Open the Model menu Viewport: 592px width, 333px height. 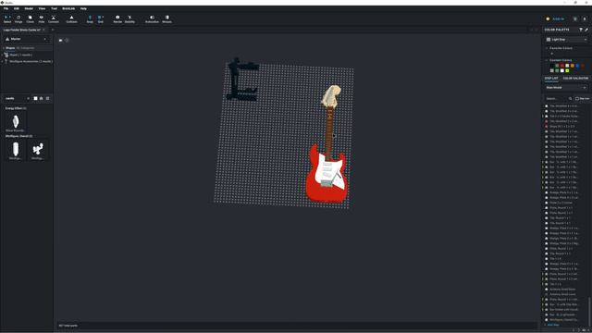[29, 8]
